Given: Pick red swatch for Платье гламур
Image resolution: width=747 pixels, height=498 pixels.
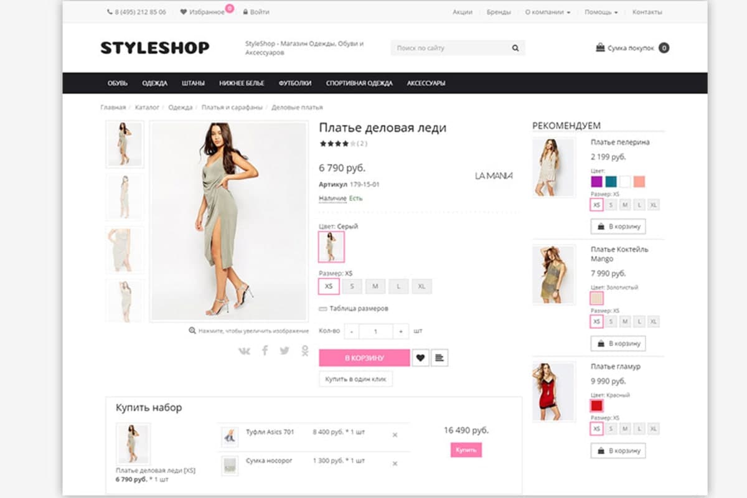Looking at the screenshot, I should coord(596,406).
